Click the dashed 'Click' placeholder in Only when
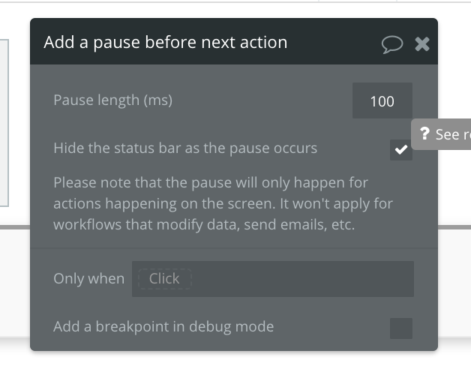Viewport: 471px width, 375px height. pyautogui.click(x=164, y=279)
